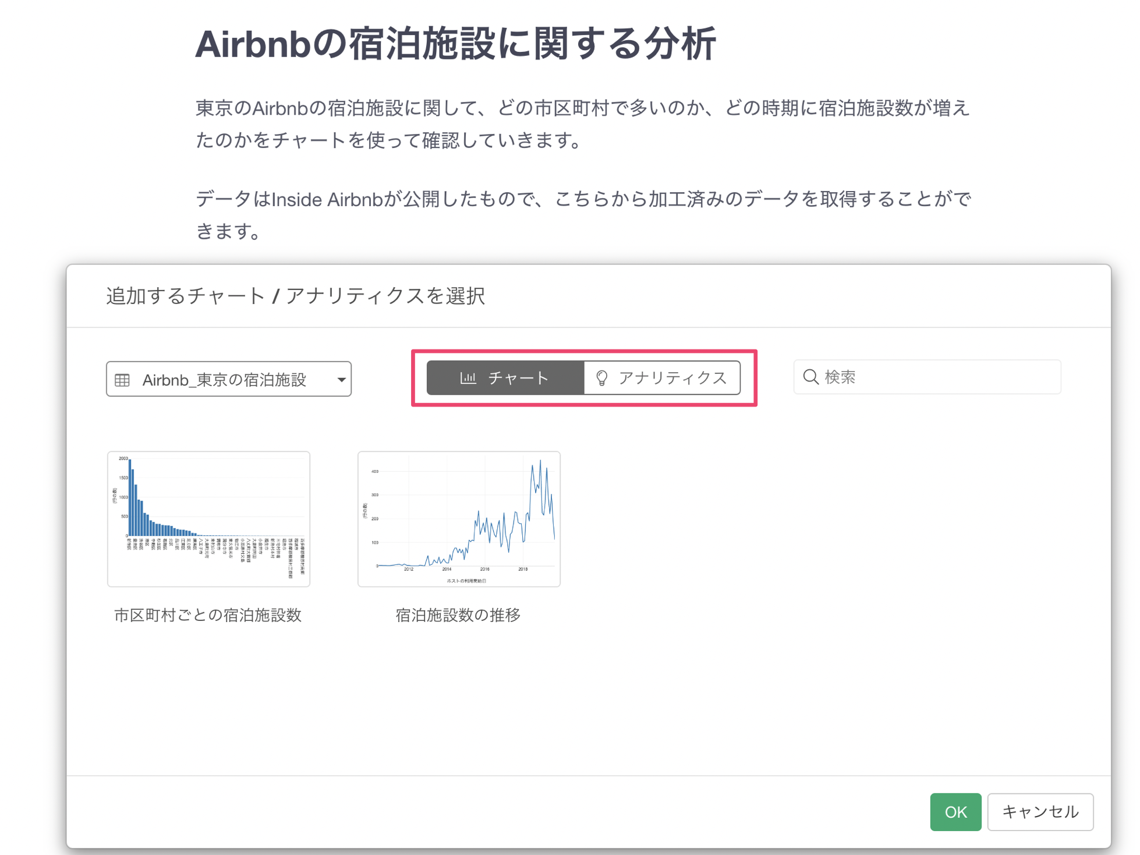1140x855 pixels.
Task: Click the light bulb icon on アナリティクス tab
Action: coord(602,378)
